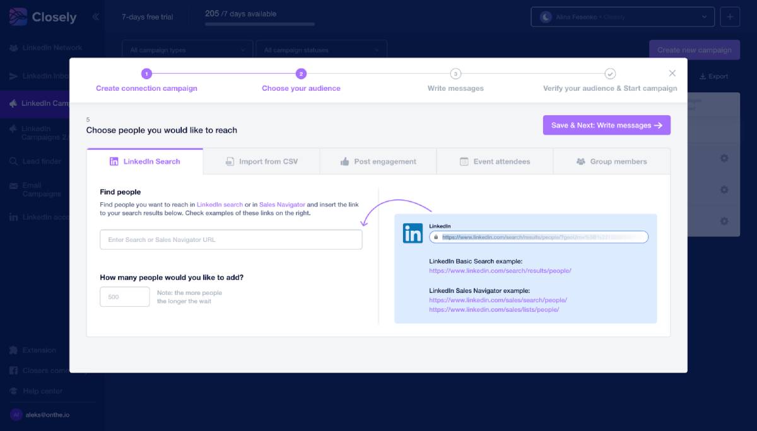Expand the All campaign types dropdown
Screen dimensions: 757x431
tap(187, 50)
